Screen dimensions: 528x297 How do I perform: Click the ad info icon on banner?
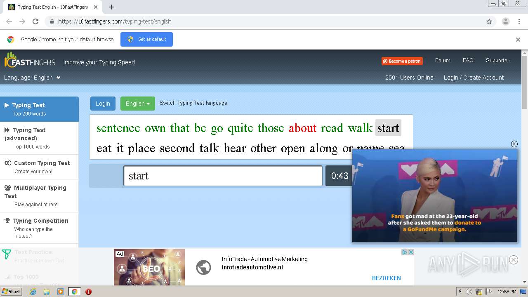(405, 252)
